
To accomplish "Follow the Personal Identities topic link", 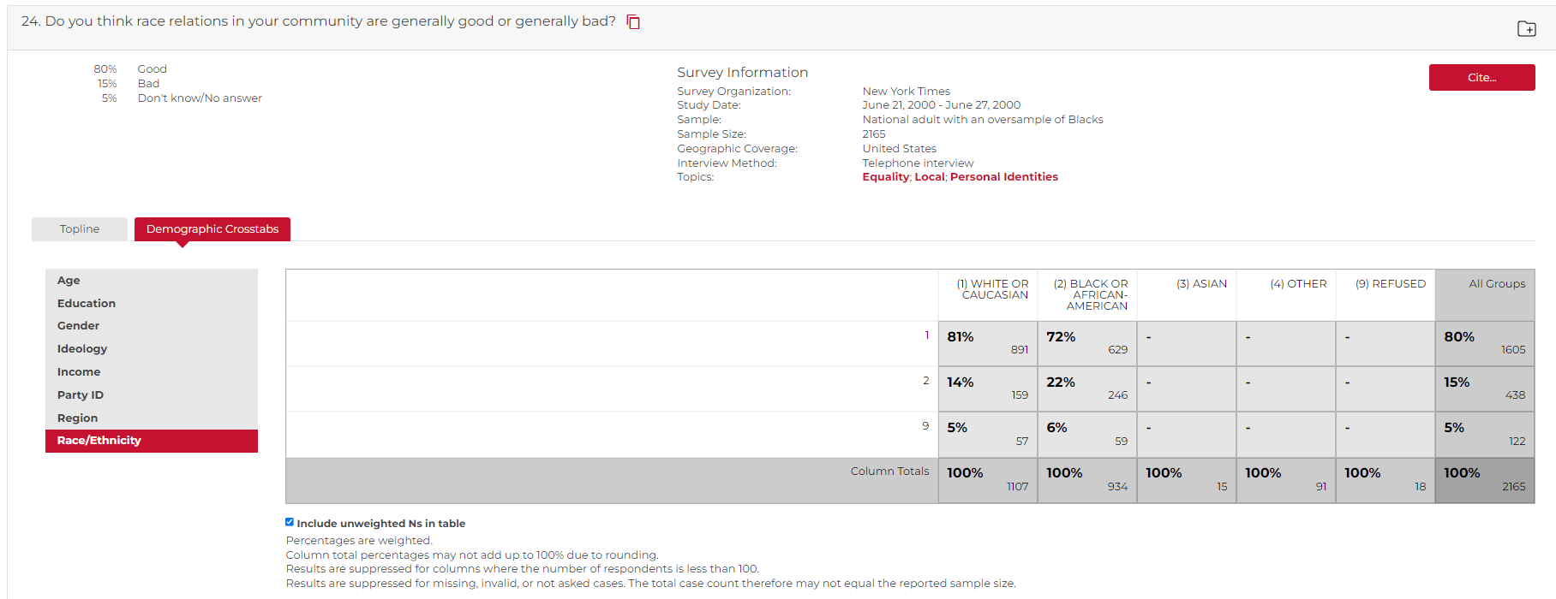I will (x=1003, y=177).
